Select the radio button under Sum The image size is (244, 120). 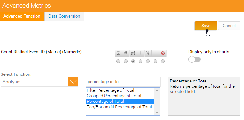pos(118,62)
